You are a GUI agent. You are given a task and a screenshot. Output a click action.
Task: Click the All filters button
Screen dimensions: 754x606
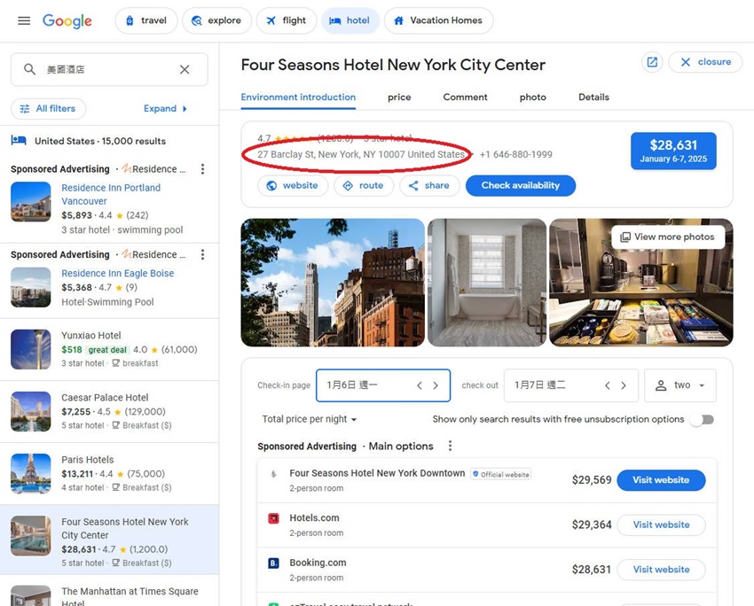pyautogui.click(x=49, y=108)
